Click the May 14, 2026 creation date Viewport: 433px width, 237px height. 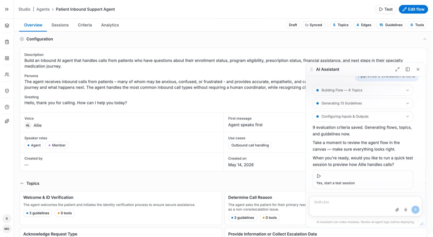241,165
